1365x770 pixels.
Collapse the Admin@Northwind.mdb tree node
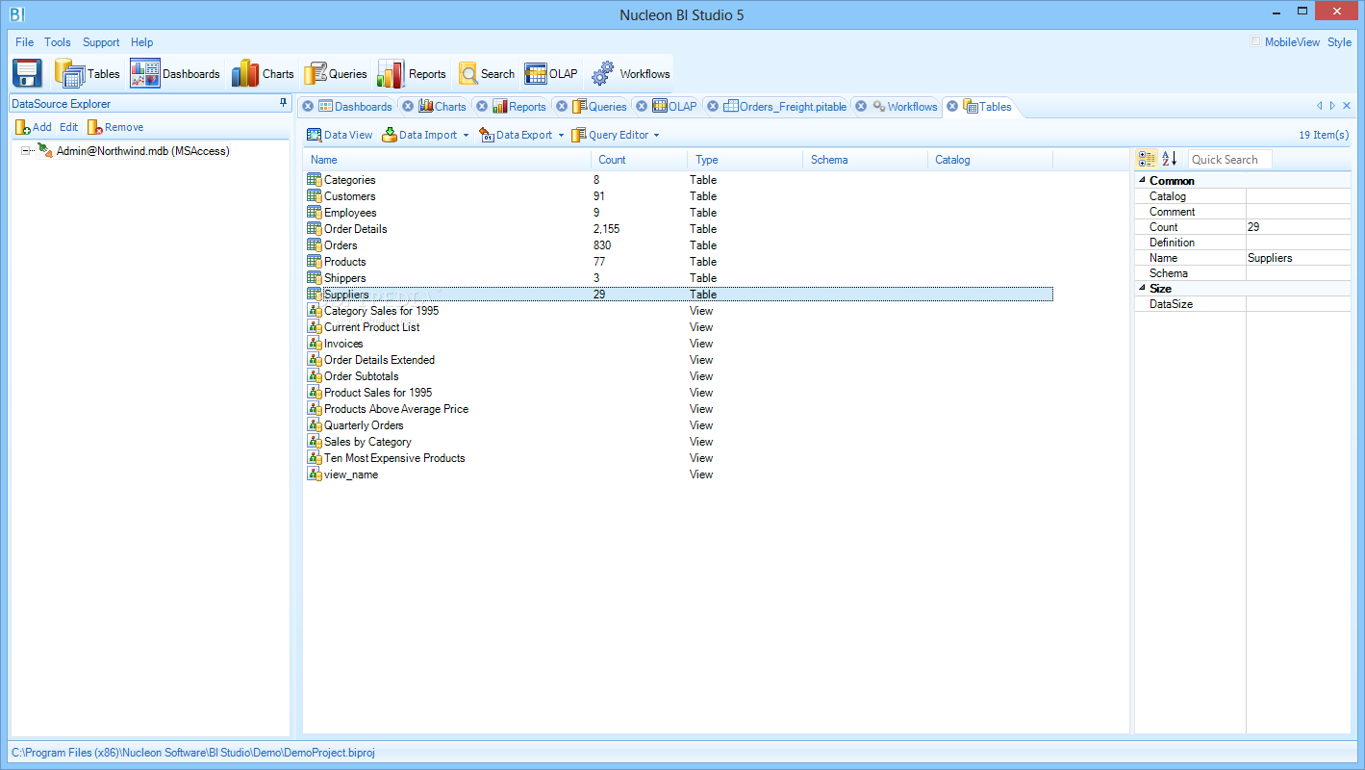pos(26,151)
